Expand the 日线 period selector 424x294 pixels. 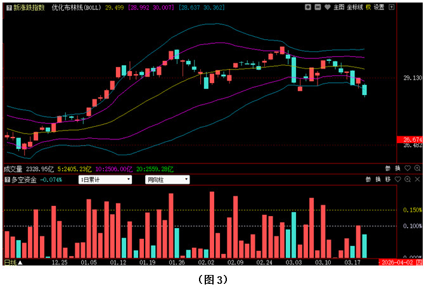pyautogui.click(x=13, y=262)
